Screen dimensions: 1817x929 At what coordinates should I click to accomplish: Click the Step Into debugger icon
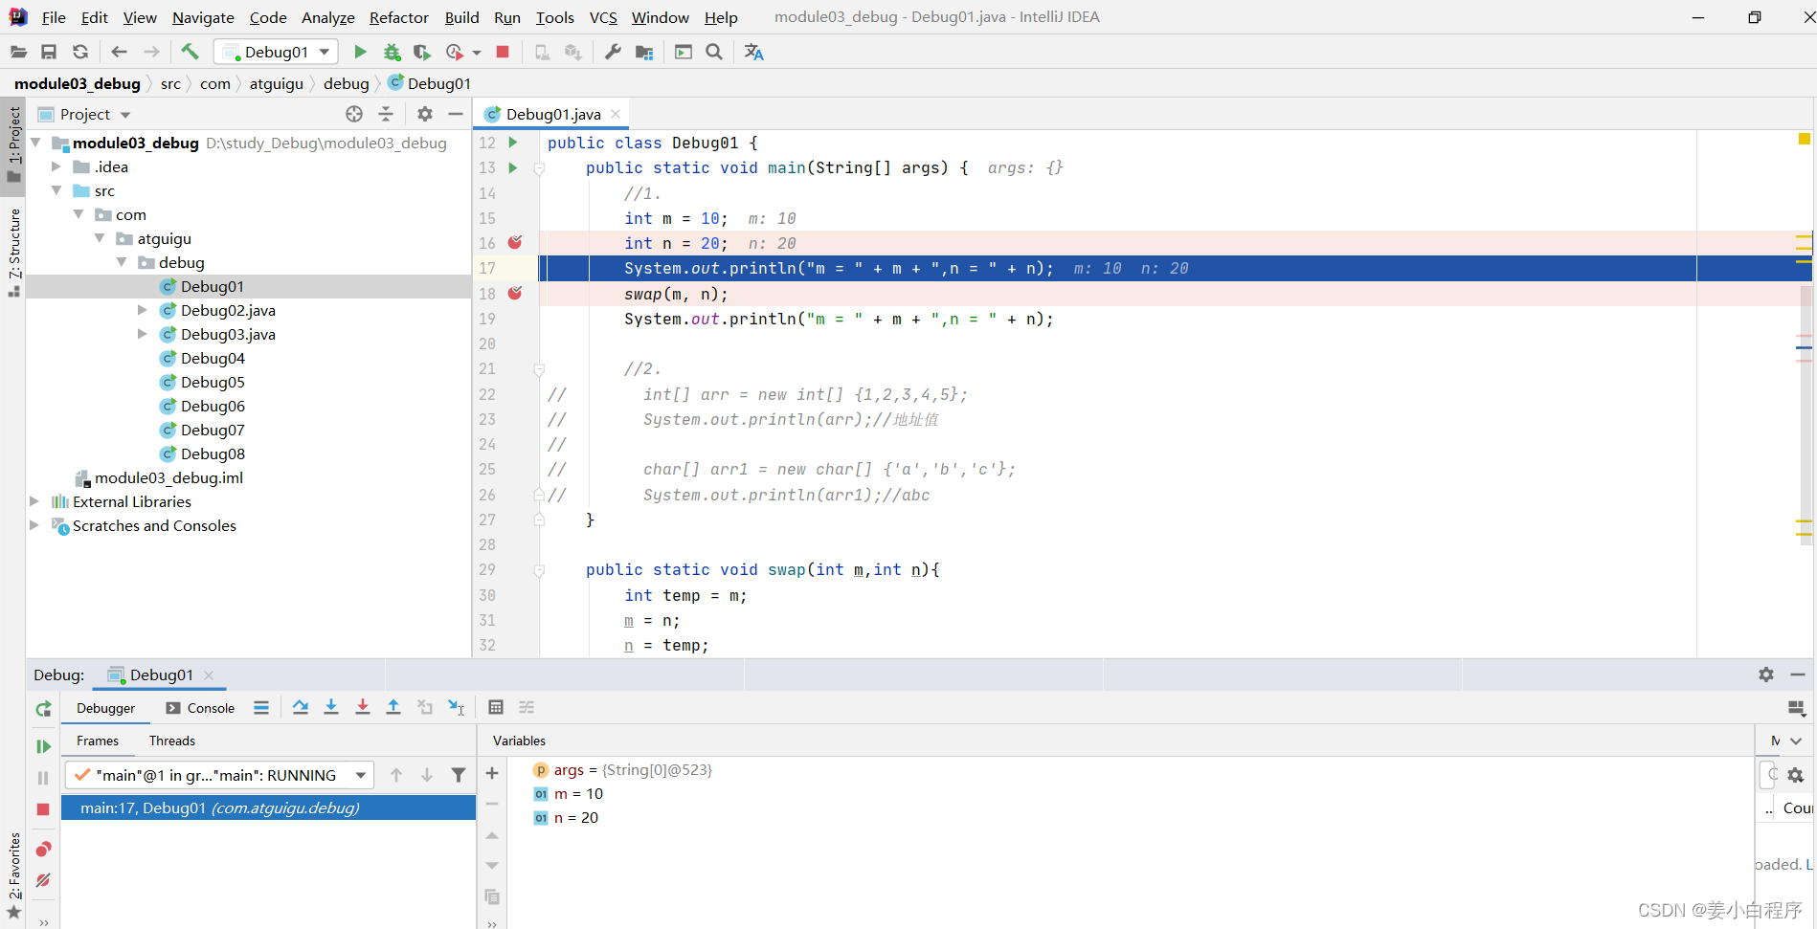[x=331, y=707]
